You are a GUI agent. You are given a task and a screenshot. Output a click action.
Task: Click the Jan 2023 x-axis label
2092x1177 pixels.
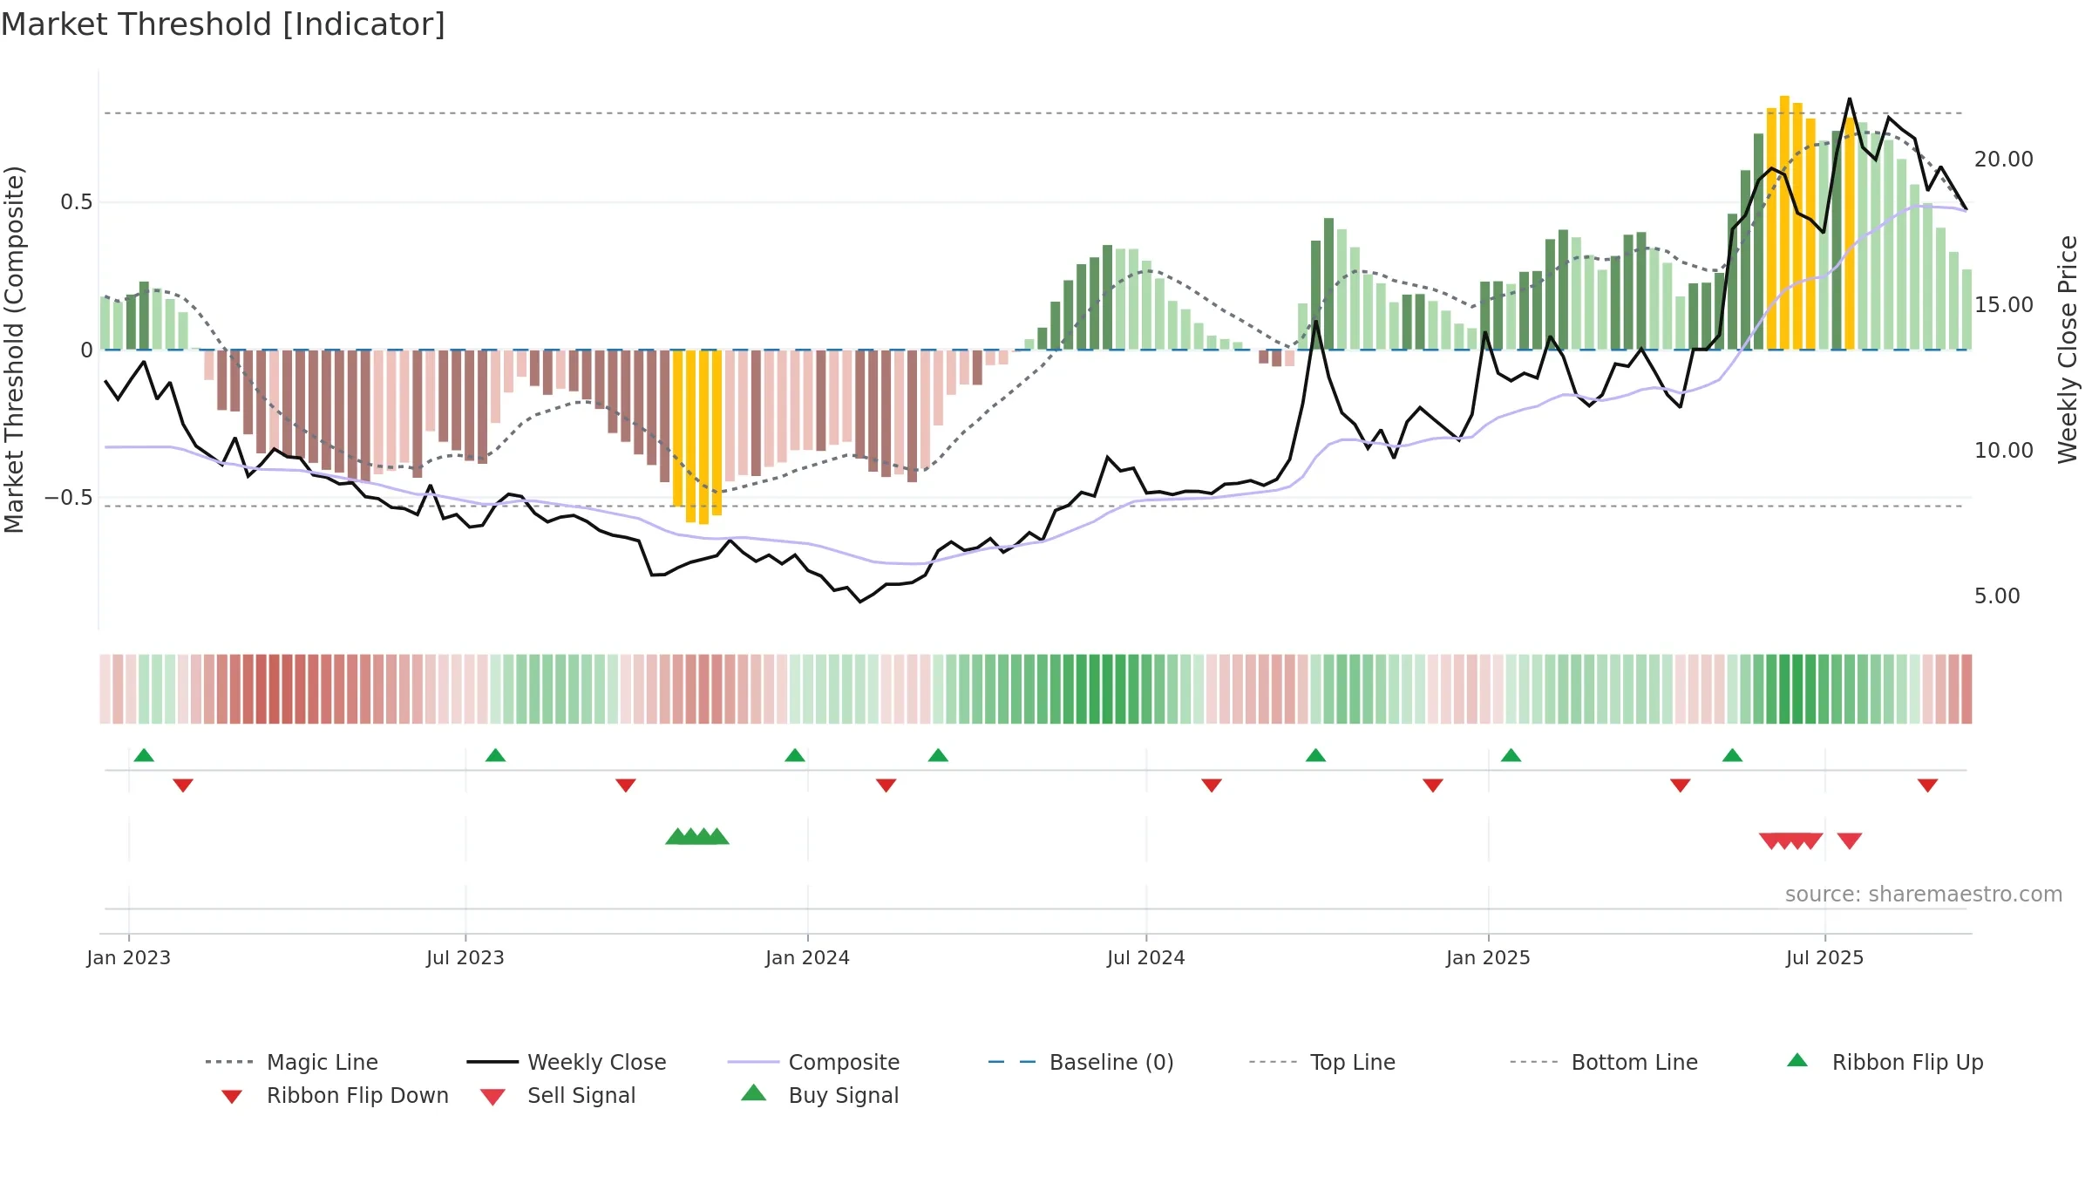[129, 958]
